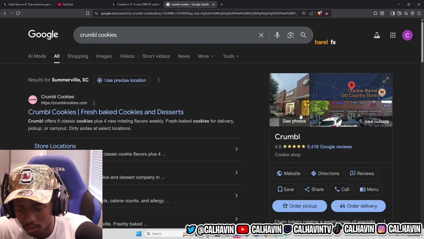Open the browser extensions puzzle icon

pyautogui.click(x=375, y=13)
